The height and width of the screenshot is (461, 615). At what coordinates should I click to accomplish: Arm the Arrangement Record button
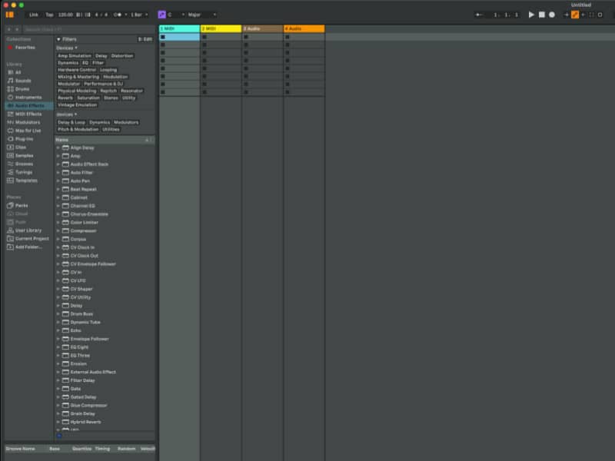[x=551, y=15]
